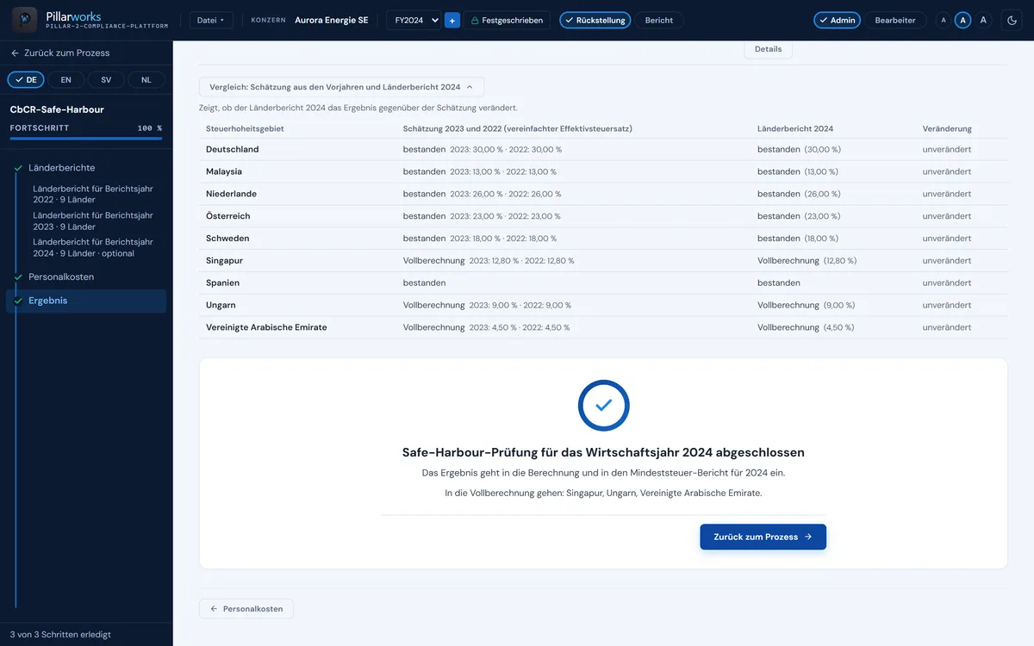Open the Datei menu

[211, 20]
